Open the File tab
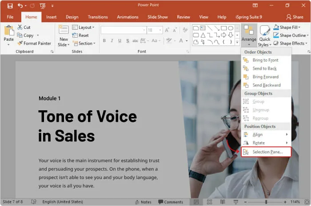The image size is (311, 206). click(10, 17)
